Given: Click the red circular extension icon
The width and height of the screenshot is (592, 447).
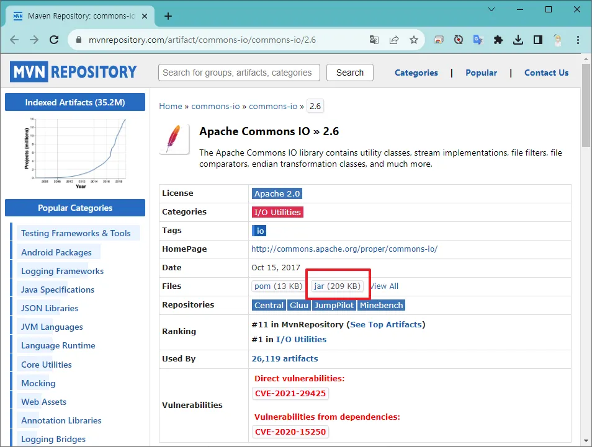Looking at the screenshot, I should pos(459,40).
